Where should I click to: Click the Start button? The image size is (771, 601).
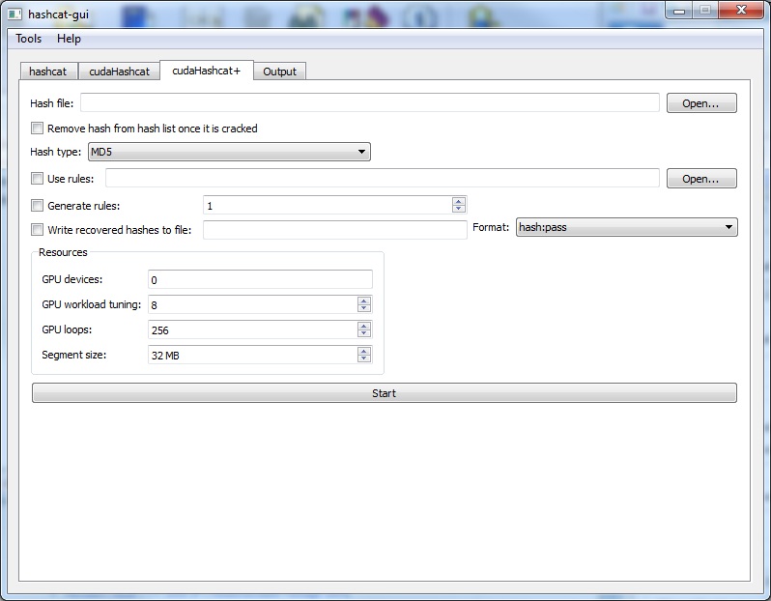pyautogui.click(x=384, y=393)
